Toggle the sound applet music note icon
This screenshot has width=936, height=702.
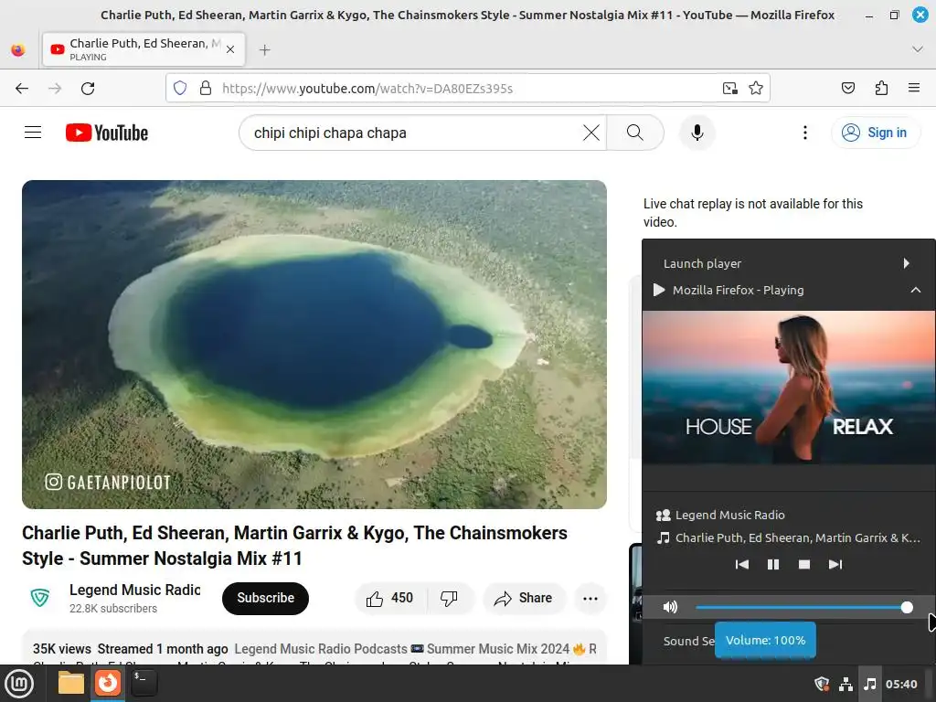pos(870,684)
